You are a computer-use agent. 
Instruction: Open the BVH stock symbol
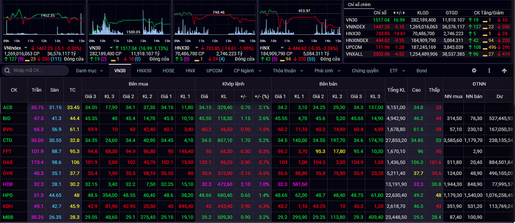pos(7,129)
